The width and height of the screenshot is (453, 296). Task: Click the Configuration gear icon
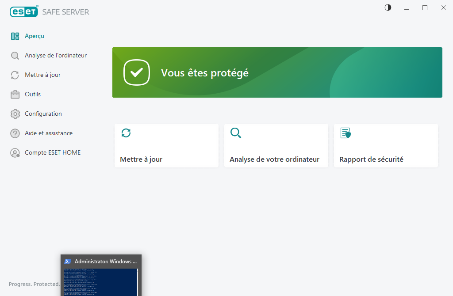pyautogui.click(x=15, y=114)
